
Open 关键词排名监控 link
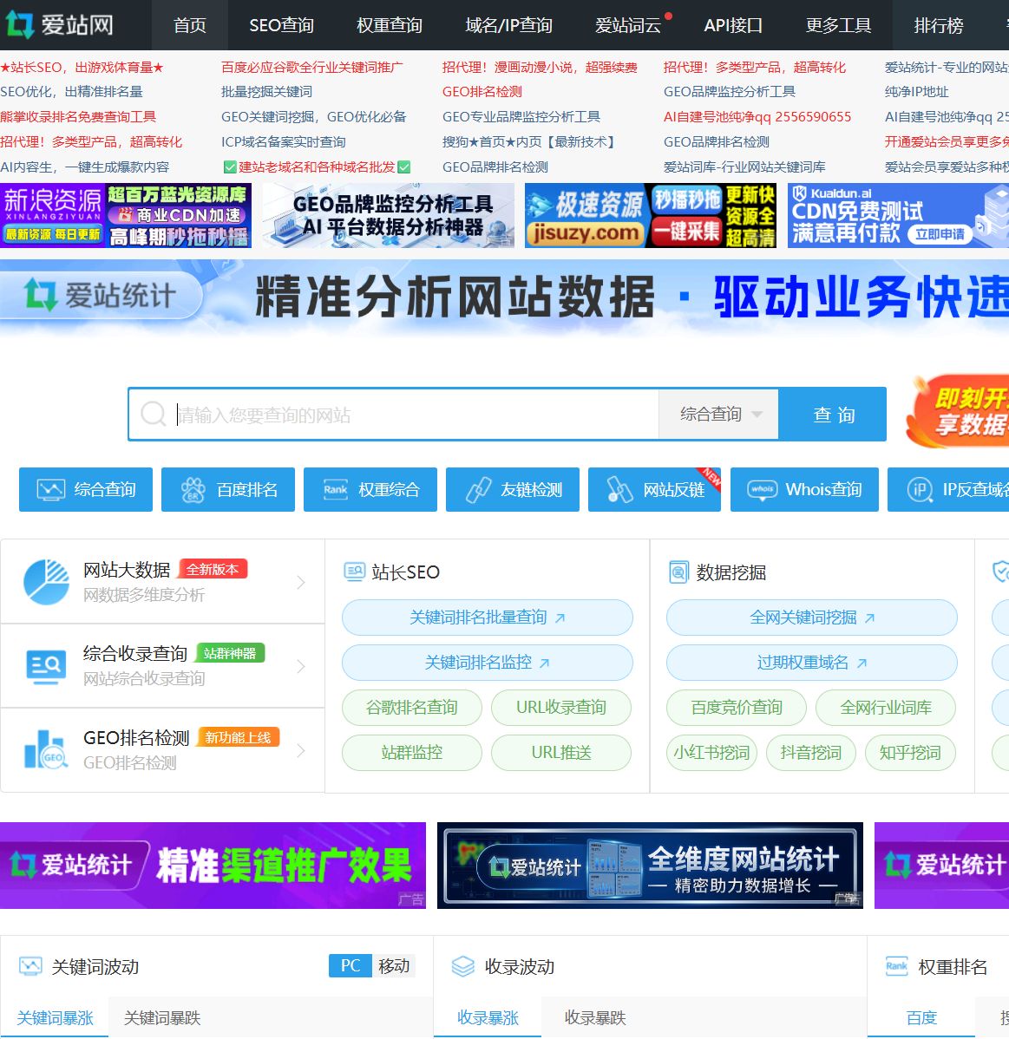pos(488,663)
